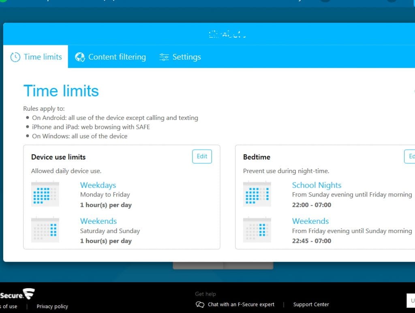Click 'Allowed daily device use.' description
Screen dimensions: 415x313
coord(66,171)
